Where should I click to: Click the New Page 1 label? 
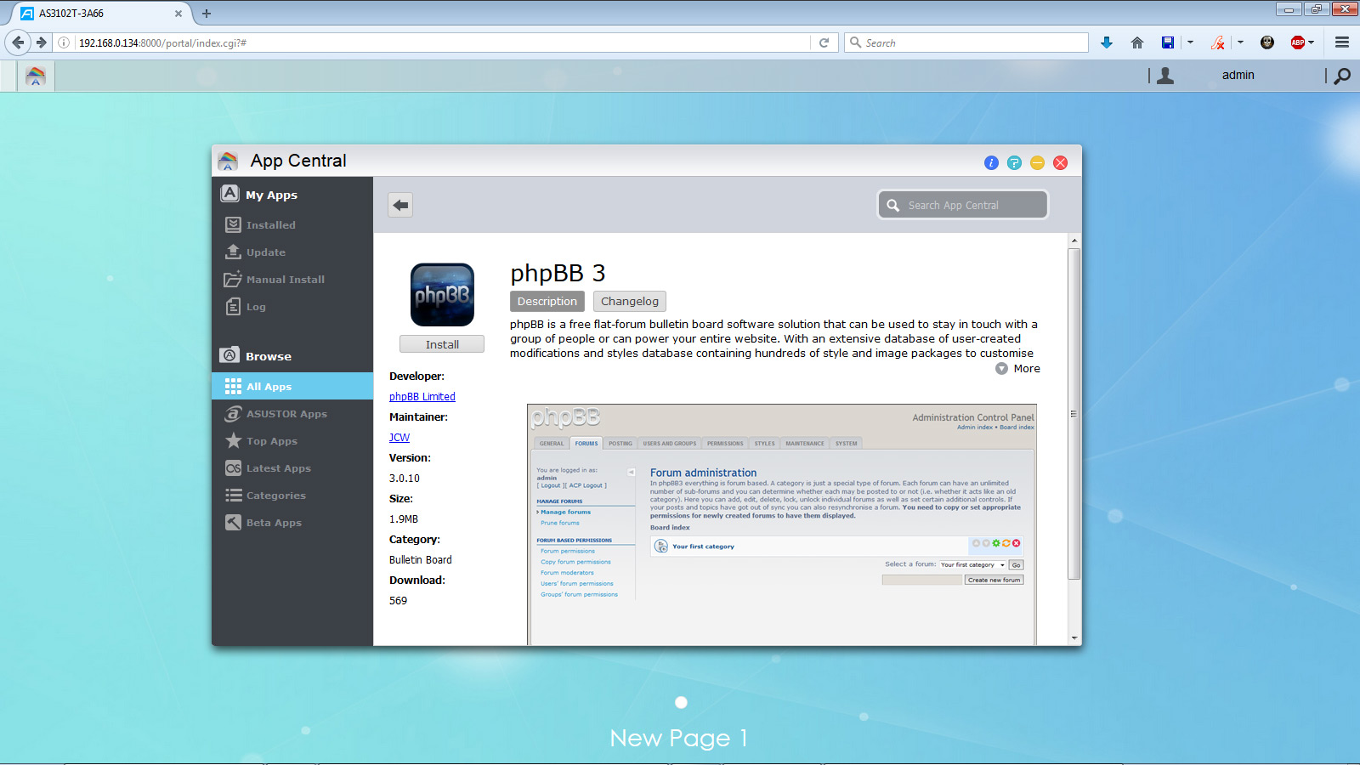[679, 738]
